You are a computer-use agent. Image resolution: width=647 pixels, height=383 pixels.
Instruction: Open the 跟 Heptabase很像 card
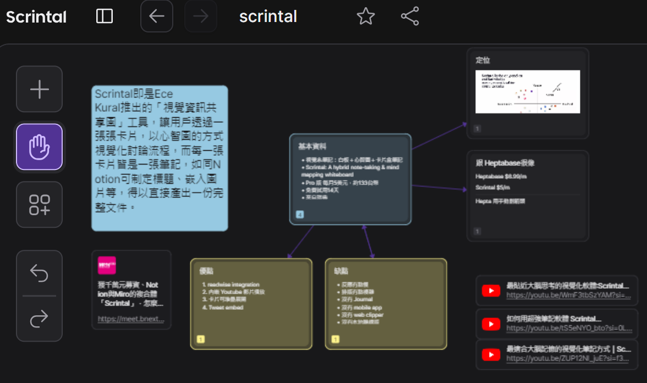[528, 196]
